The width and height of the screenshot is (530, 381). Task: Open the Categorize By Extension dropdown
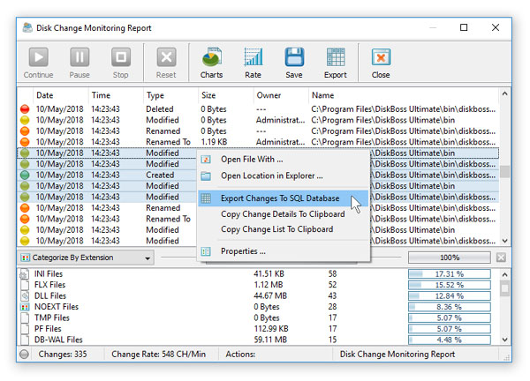click(x=86, y=258)
